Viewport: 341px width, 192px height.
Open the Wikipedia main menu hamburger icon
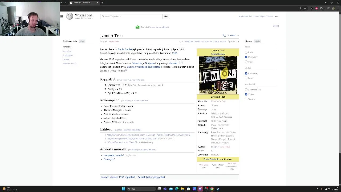pos(62,16)
